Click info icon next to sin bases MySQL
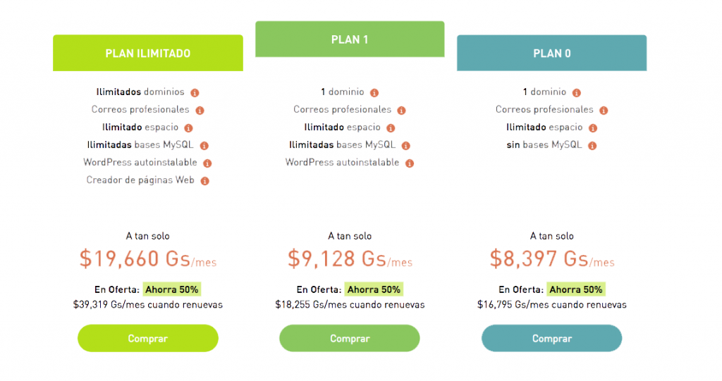This screenshot has height=381, width=722. [592, 146]
